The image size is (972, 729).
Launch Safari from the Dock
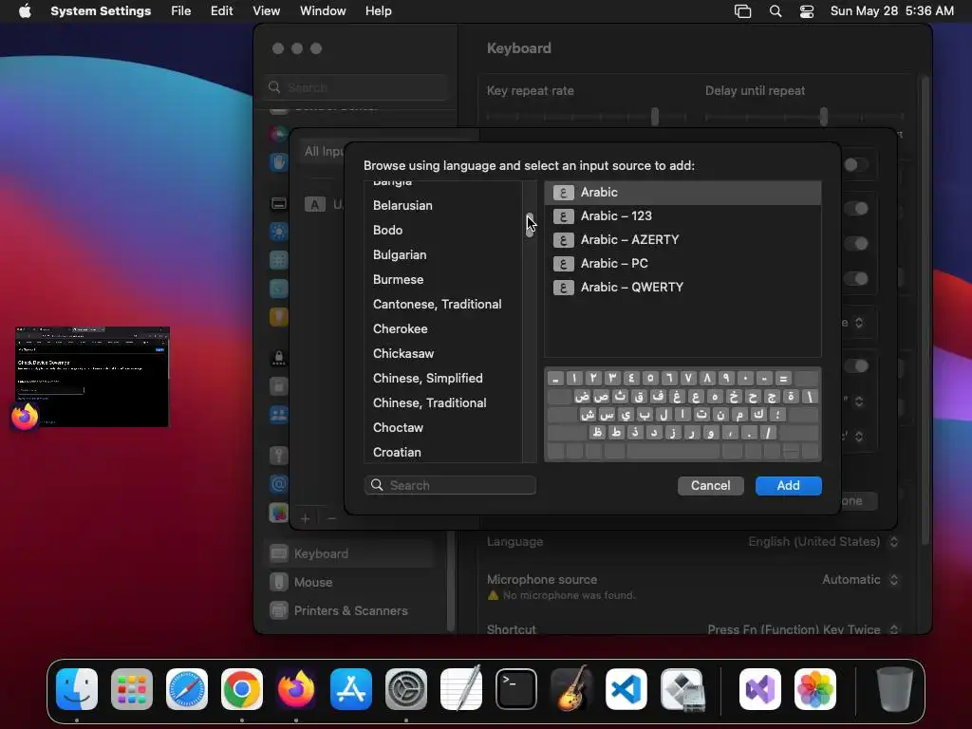(187, 689)
